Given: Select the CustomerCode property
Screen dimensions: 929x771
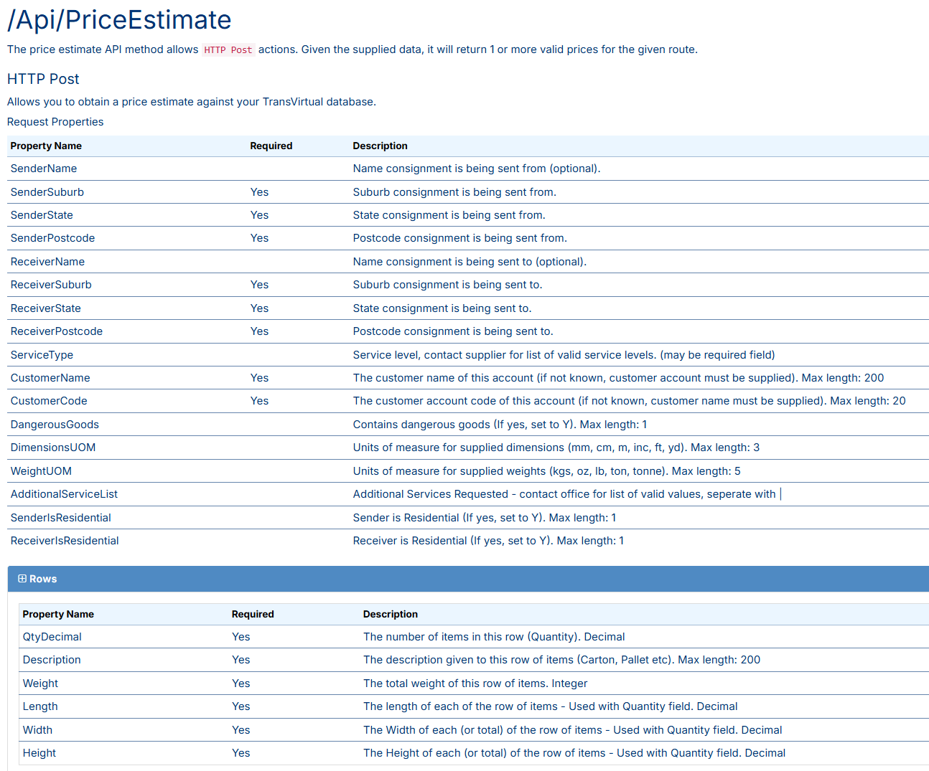Looking at the screenshot, I should click(x=49, y=400).
